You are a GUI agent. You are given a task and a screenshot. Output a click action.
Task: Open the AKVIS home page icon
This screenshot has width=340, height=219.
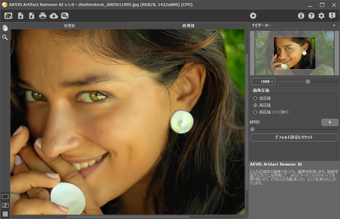tap(8, 16)
